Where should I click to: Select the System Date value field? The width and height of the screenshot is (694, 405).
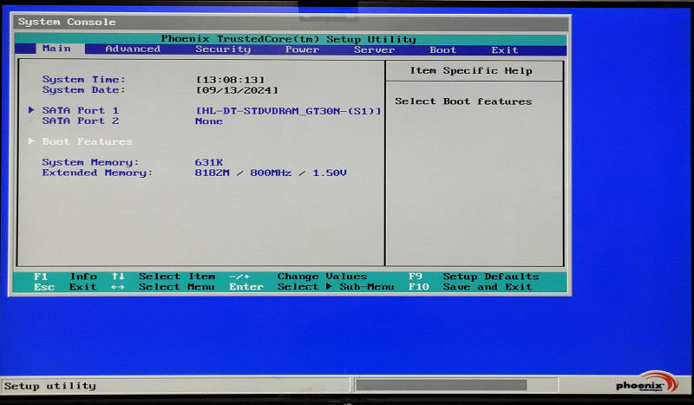tap(237, 90)
